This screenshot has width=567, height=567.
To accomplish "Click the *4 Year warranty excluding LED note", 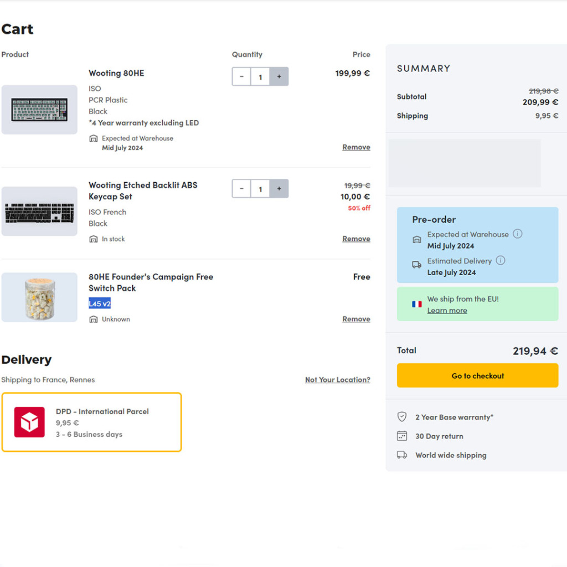I will 143,123.
